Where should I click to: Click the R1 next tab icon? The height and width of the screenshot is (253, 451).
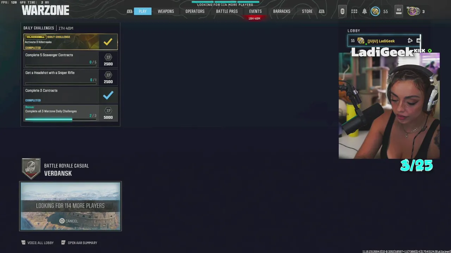point(321,11)
